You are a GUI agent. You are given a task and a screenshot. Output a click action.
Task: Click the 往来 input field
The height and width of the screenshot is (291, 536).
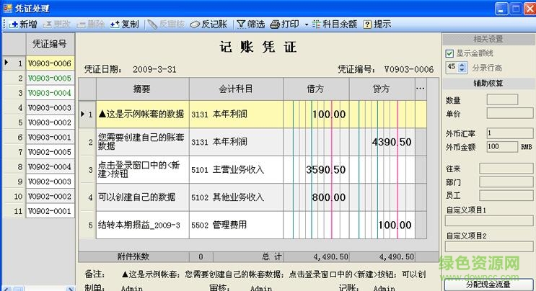tap(506, 169)
